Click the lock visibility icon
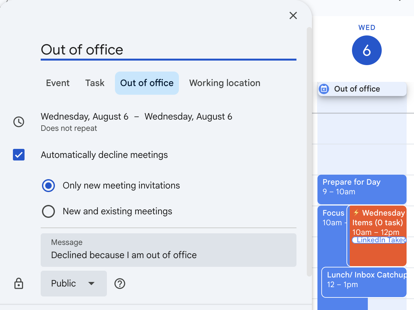Screen dimensions: 414x310 pos(19,284)
